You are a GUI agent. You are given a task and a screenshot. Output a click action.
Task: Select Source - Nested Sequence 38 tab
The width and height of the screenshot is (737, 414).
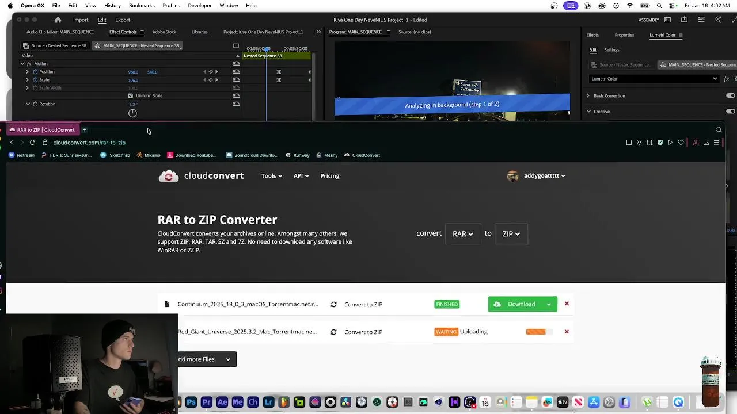click(x=55, y=45)
